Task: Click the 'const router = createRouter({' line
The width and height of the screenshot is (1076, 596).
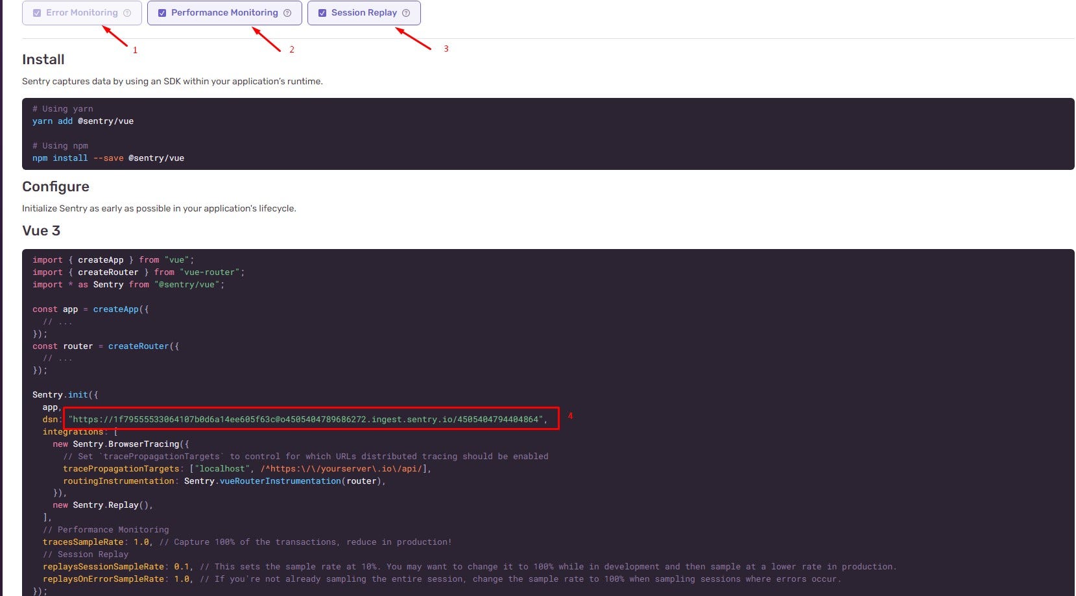Action: (x=106, y=346)
